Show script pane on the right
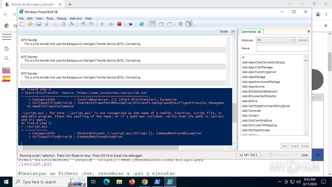 tap(161, 24)
